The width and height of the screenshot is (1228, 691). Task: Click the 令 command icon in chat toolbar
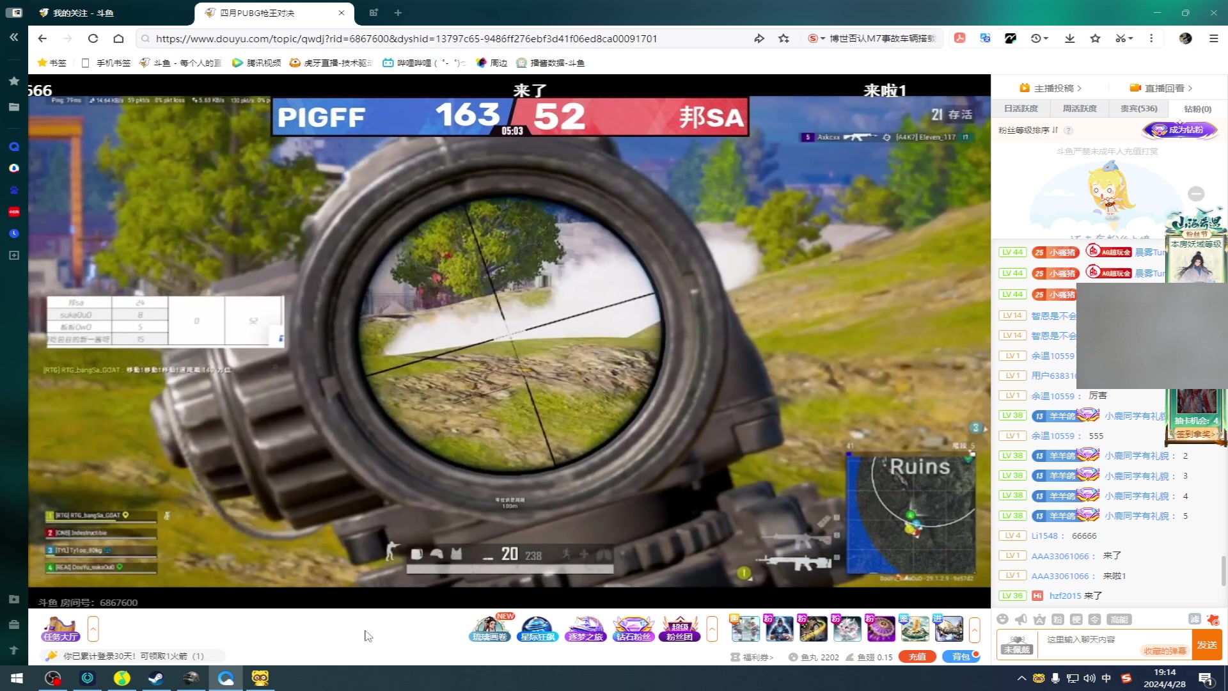1095,619
